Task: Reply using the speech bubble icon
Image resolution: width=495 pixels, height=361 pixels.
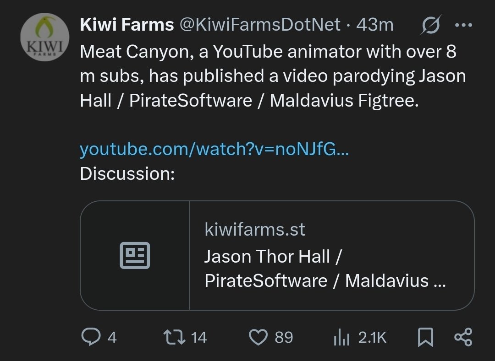Action: pyautogui.click(x=91, y=337)
